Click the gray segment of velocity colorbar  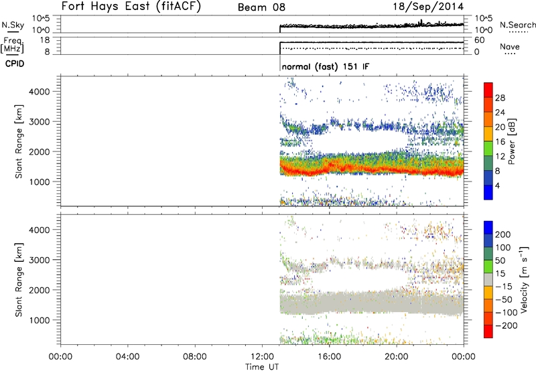[x=488, y=280]
